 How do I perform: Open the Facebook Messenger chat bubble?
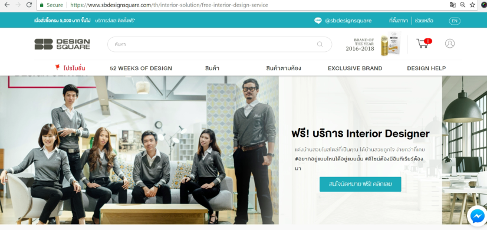coord(478,216)
